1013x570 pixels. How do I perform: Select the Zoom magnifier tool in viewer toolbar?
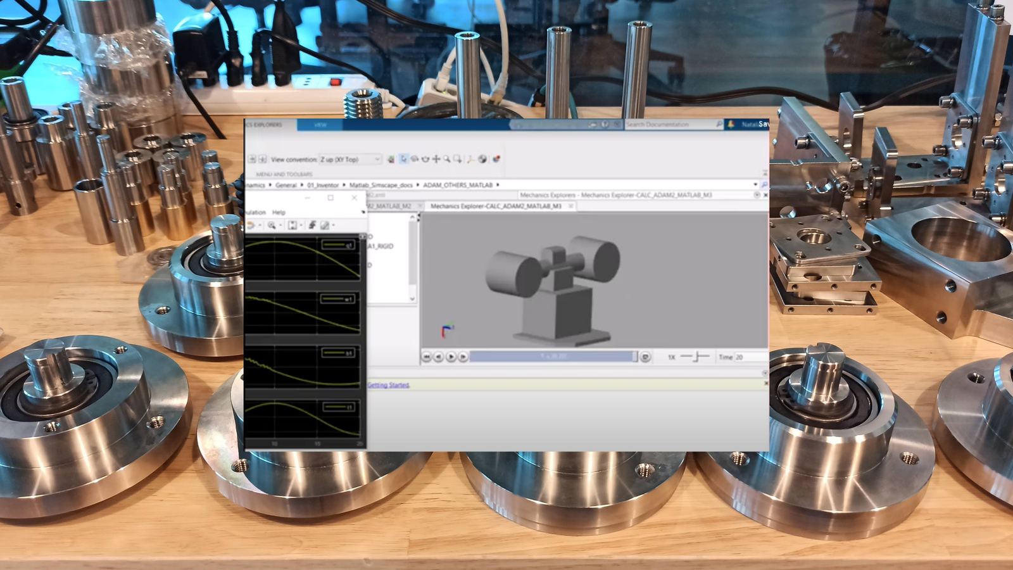(x=447, y=159)
